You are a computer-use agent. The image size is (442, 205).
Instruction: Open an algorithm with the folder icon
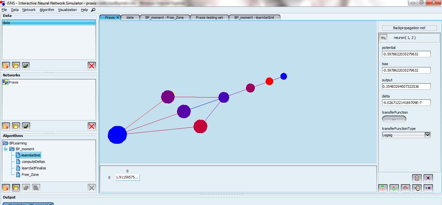tap(16, 188)
